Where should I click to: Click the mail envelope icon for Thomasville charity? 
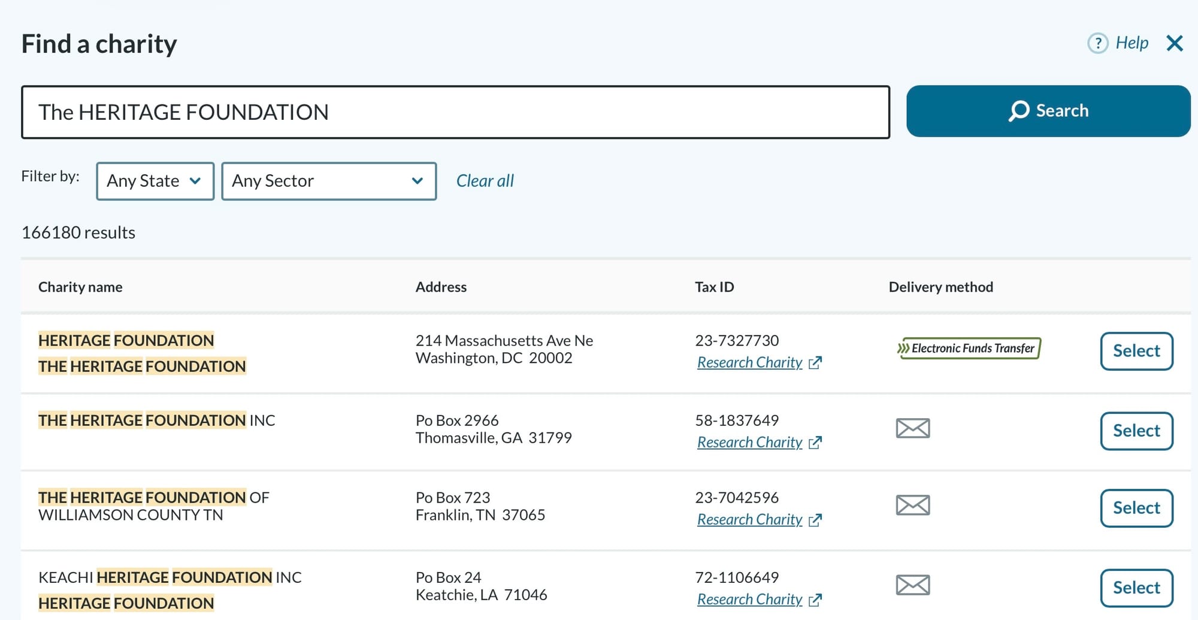913,428
